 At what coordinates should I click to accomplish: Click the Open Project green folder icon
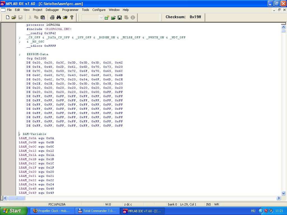[x=113, y=18]
